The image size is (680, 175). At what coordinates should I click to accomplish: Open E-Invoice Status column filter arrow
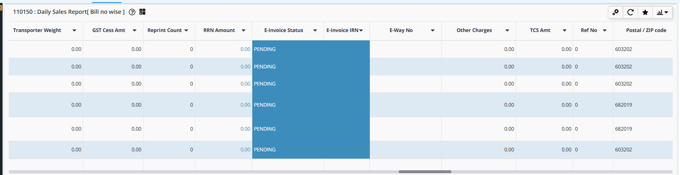[x=315, y=31]
